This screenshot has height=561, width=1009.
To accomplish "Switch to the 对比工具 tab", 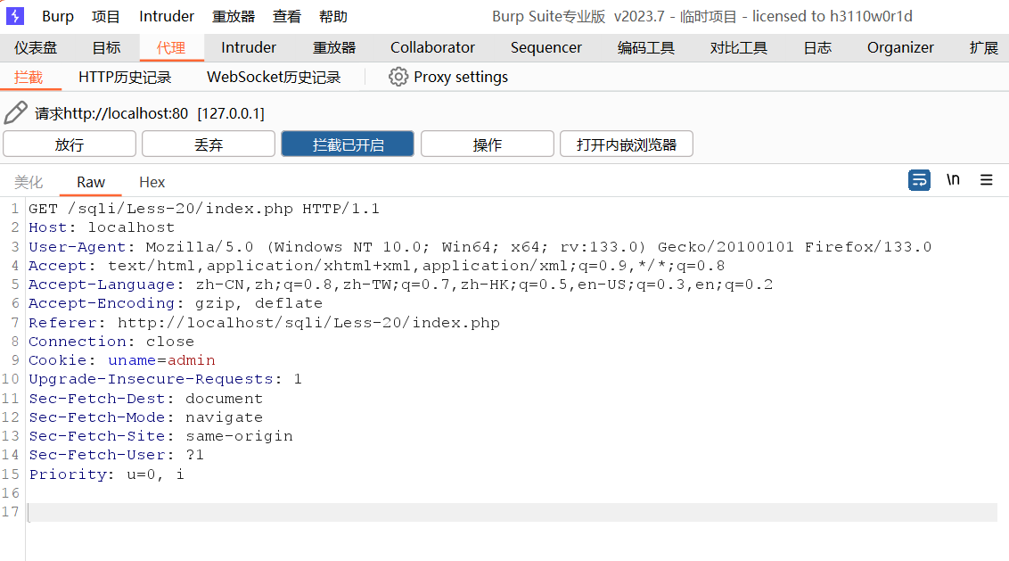I will [739, 47].
